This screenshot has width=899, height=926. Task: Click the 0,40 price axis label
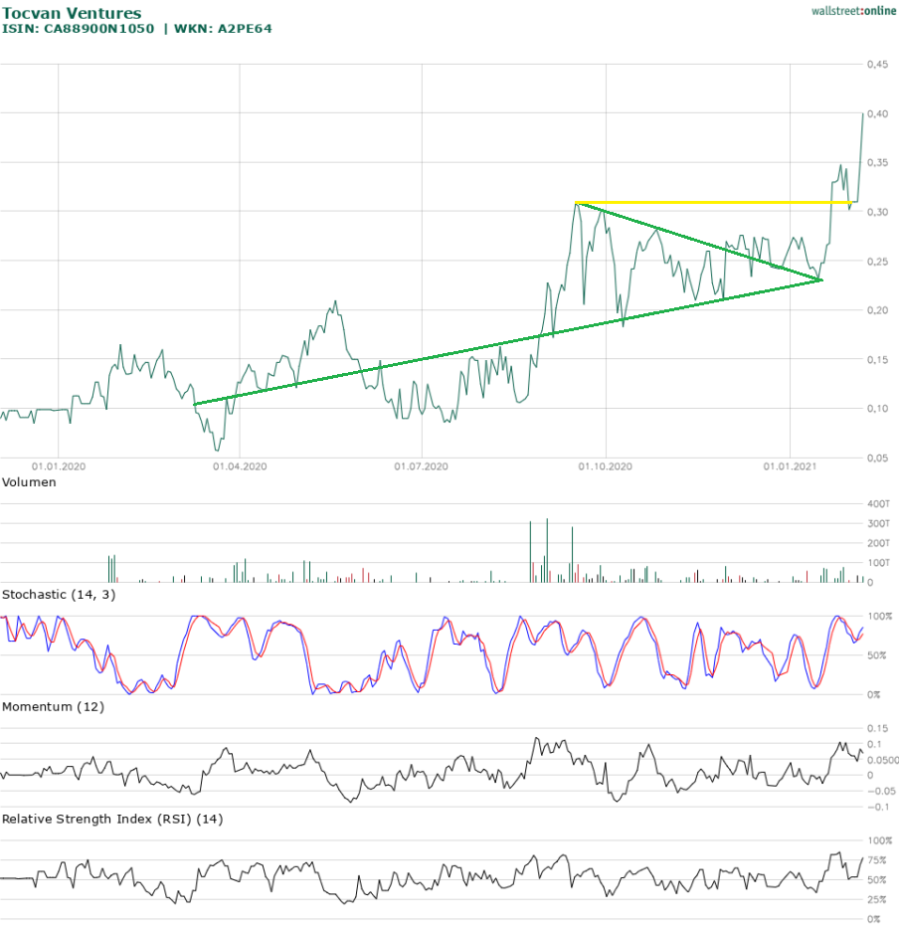(877, 113)
